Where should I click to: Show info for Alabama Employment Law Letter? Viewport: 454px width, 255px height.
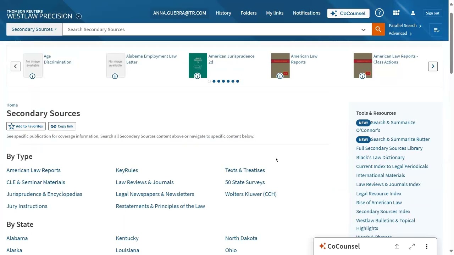tap(115, 76)
